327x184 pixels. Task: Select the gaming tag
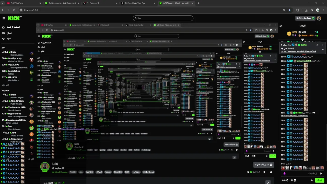click(89, 172)
